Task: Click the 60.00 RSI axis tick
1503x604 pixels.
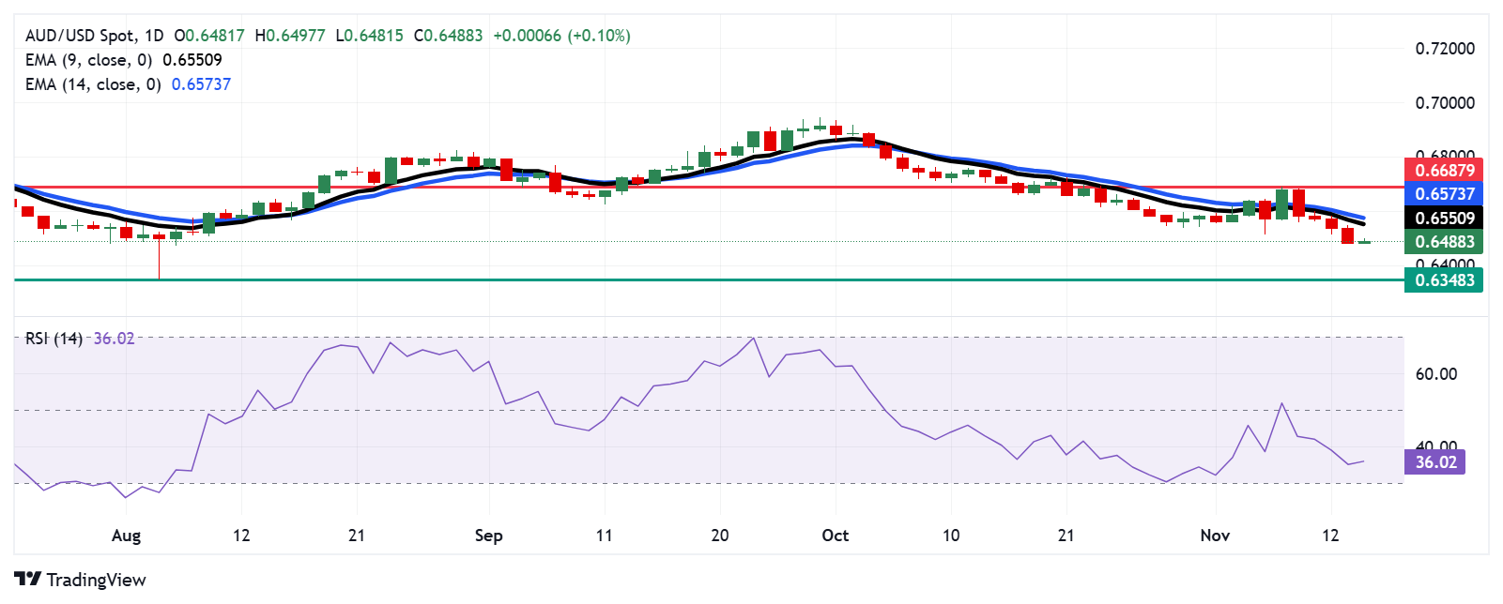Action: pos(1435,374)
